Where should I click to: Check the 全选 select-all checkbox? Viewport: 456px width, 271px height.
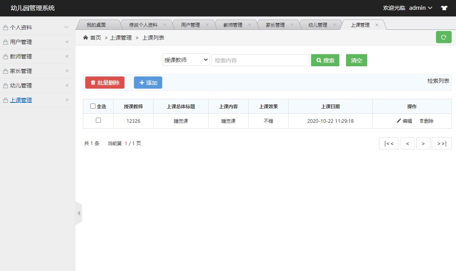point(93,106)
